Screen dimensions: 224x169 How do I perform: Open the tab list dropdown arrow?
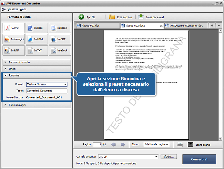tap(219, 26)
